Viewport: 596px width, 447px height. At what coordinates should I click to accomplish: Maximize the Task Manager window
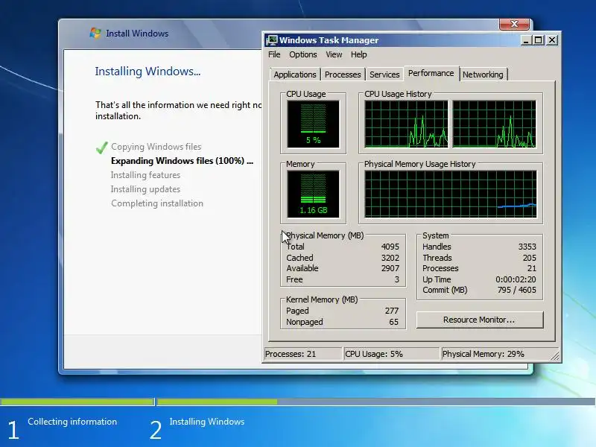point(539,40)
